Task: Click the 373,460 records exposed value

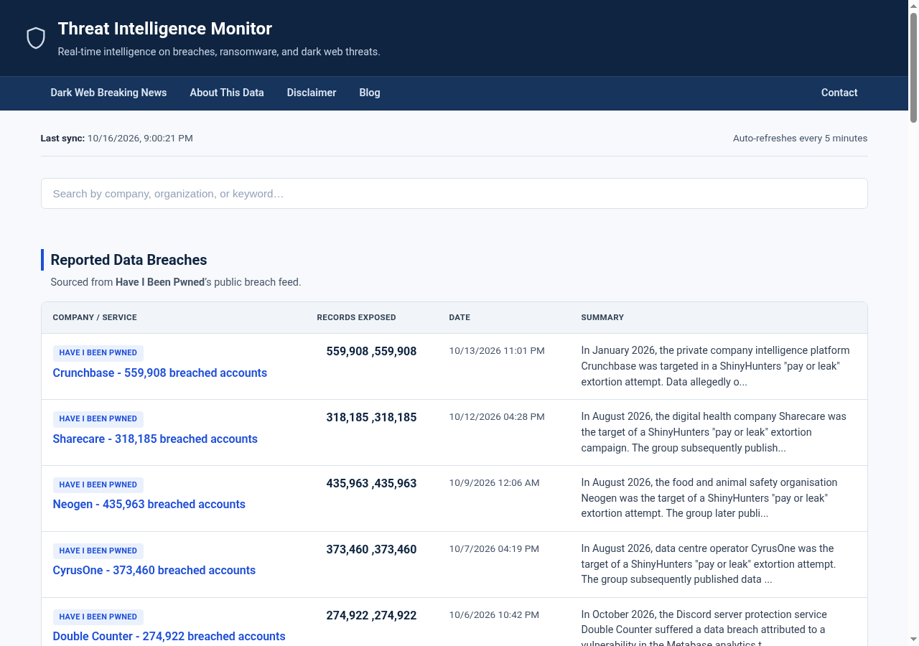Action: [x=371, y=550]
